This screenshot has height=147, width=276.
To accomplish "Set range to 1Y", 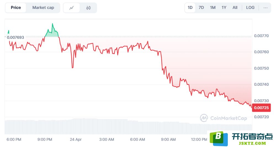I will point(224,8).
